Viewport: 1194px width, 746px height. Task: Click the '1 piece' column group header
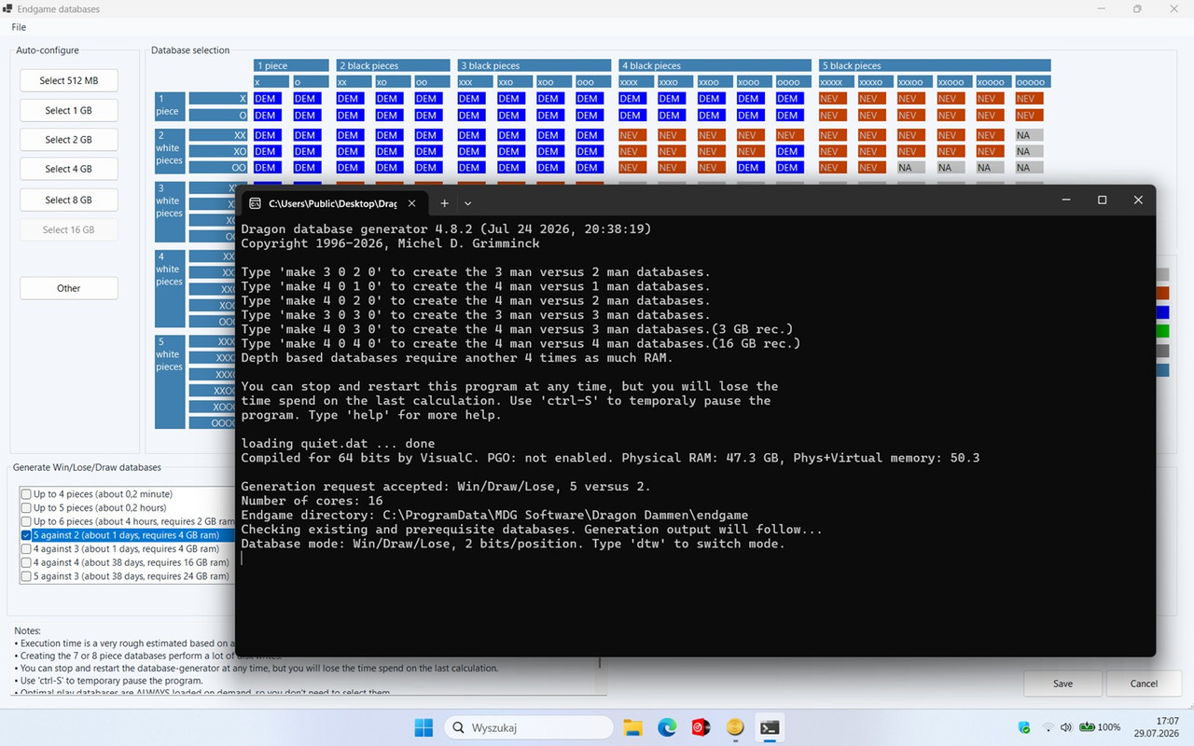(x=291, y=66)
